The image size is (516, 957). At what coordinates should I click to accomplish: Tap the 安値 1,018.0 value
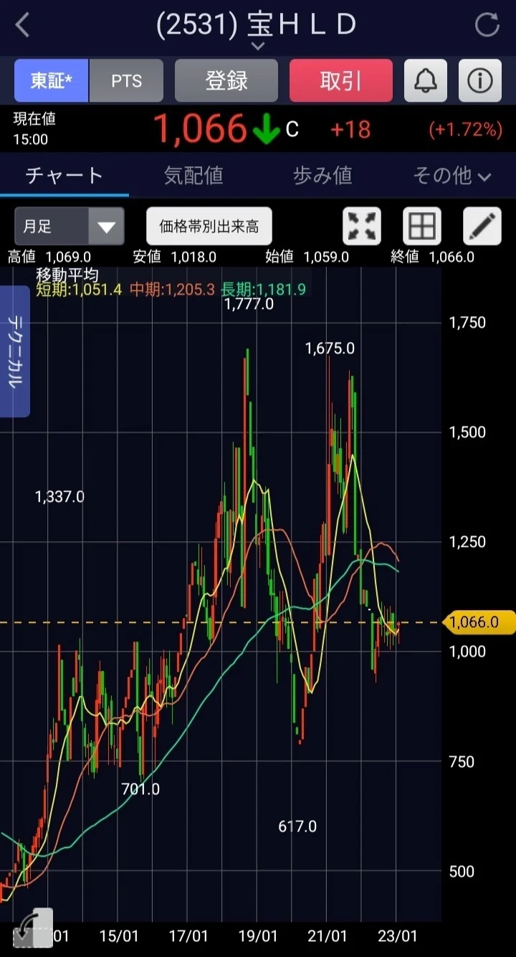tap(175, 257)
